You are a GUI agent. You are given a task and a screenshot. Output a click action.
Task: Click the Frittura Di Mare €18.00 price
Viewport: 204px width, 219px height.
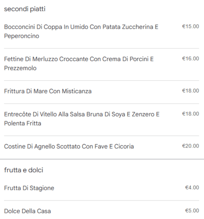pyautogui.click(x=190, y=91)
